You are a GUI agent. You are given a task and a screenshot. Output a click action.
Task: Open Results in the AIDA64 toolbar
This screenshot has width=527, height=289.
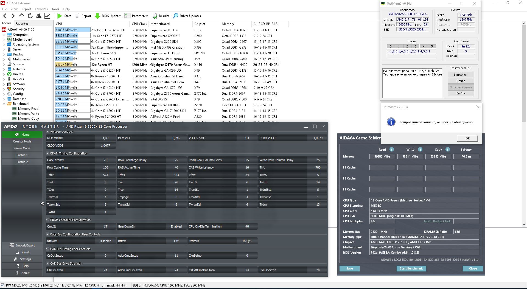click(x=161, y=16)
